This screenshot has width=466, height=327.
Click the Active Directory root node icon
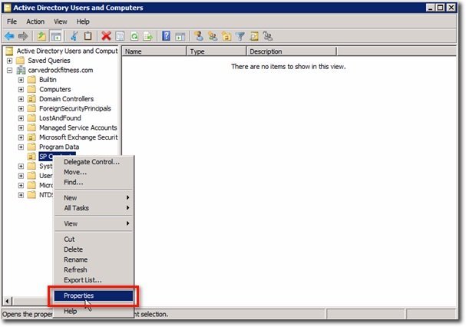click(9, 51)
